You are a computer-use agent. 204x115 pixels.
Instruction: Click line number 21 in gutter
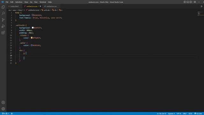tap(11, 63)
